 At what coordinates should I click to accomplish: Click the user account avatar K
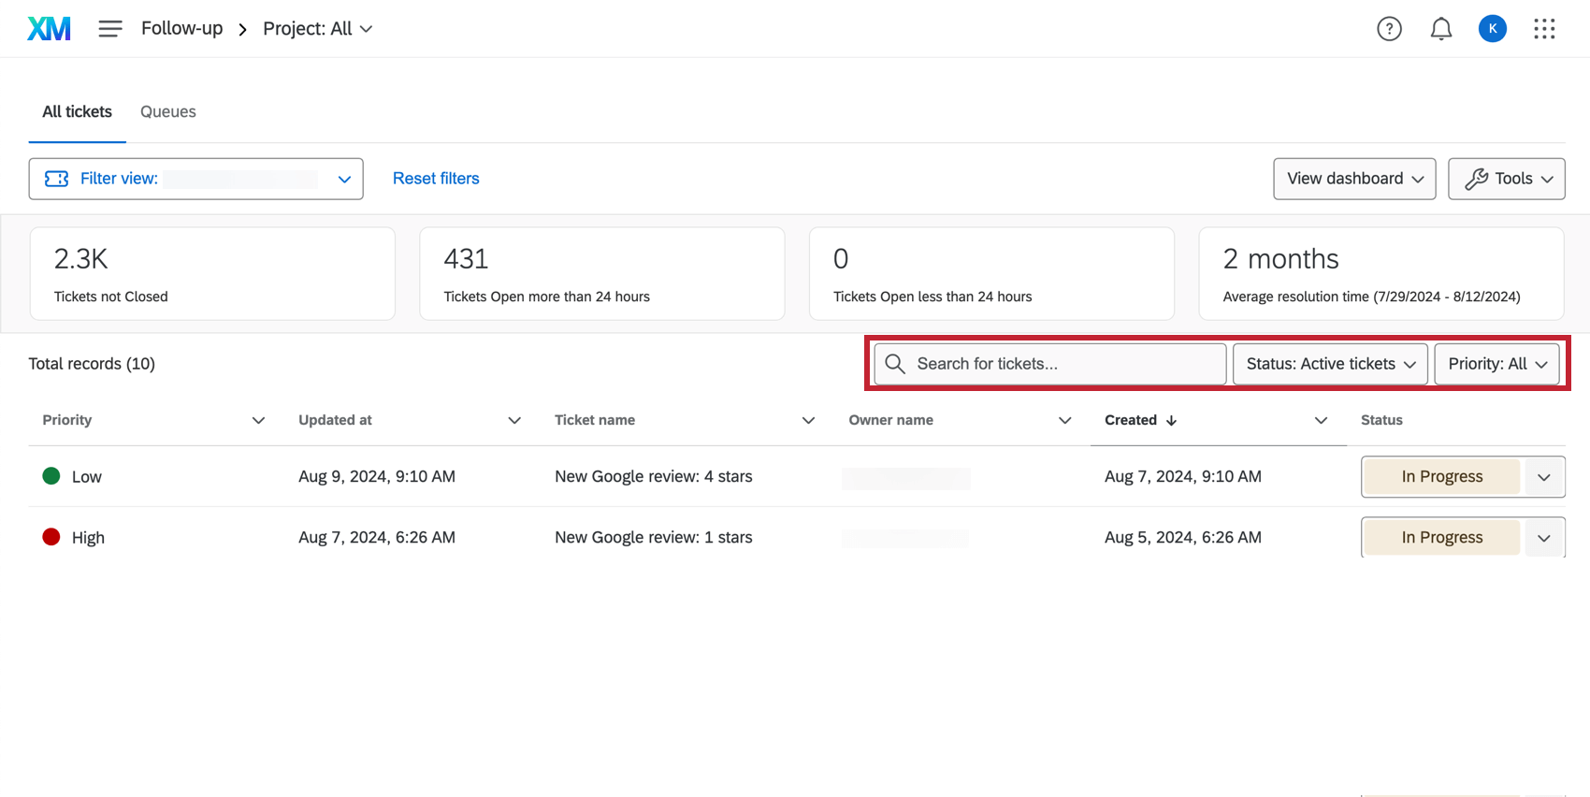(x=1492, y=29)
